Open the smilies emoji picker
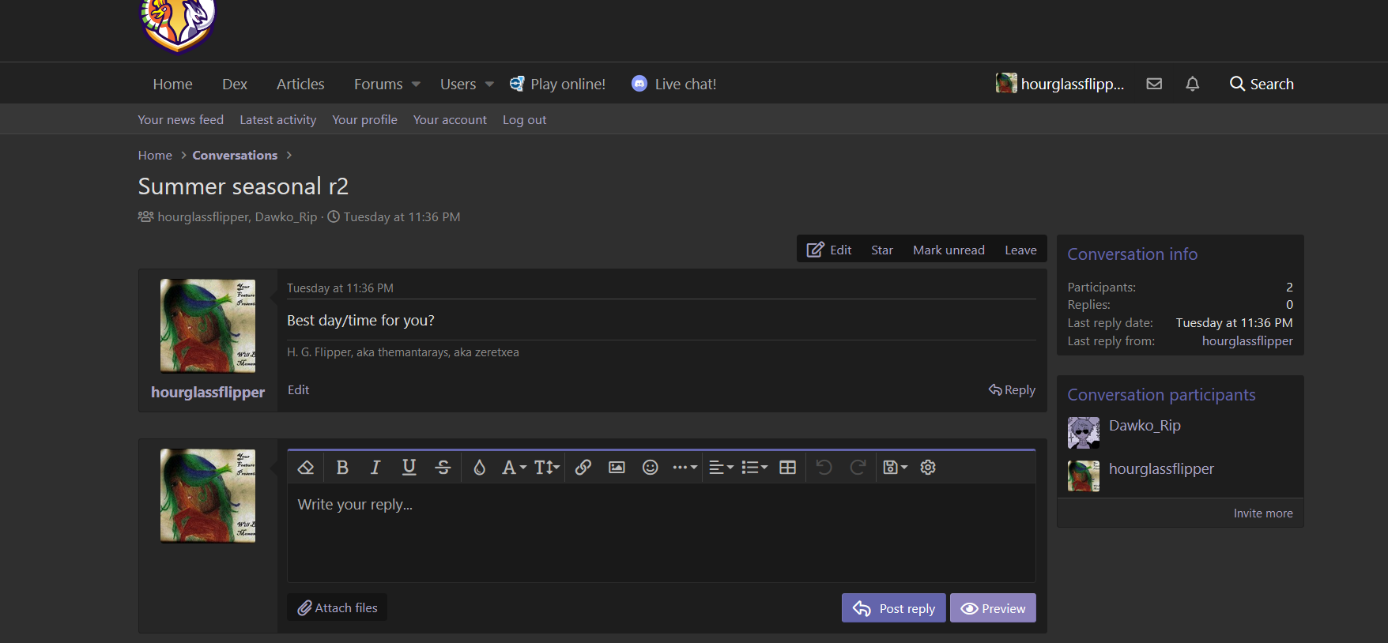Viewport: 1388px width, 643px height. click(x=650, y=468)
